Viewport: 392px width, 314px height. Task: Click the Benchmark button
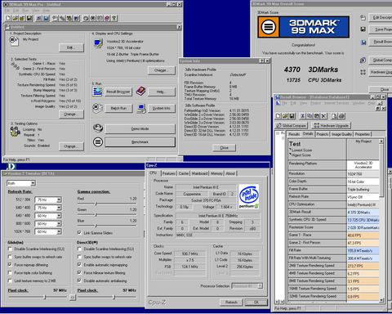point(140,142)
